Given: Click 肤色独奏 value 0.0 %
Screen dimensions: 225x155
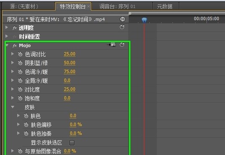Looking at the screenshot, I should tap(76, 134).
